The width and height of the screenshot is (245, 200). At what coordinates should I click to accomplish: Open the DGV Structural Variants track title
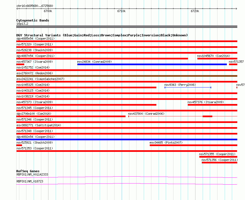[x=102, y=35]
